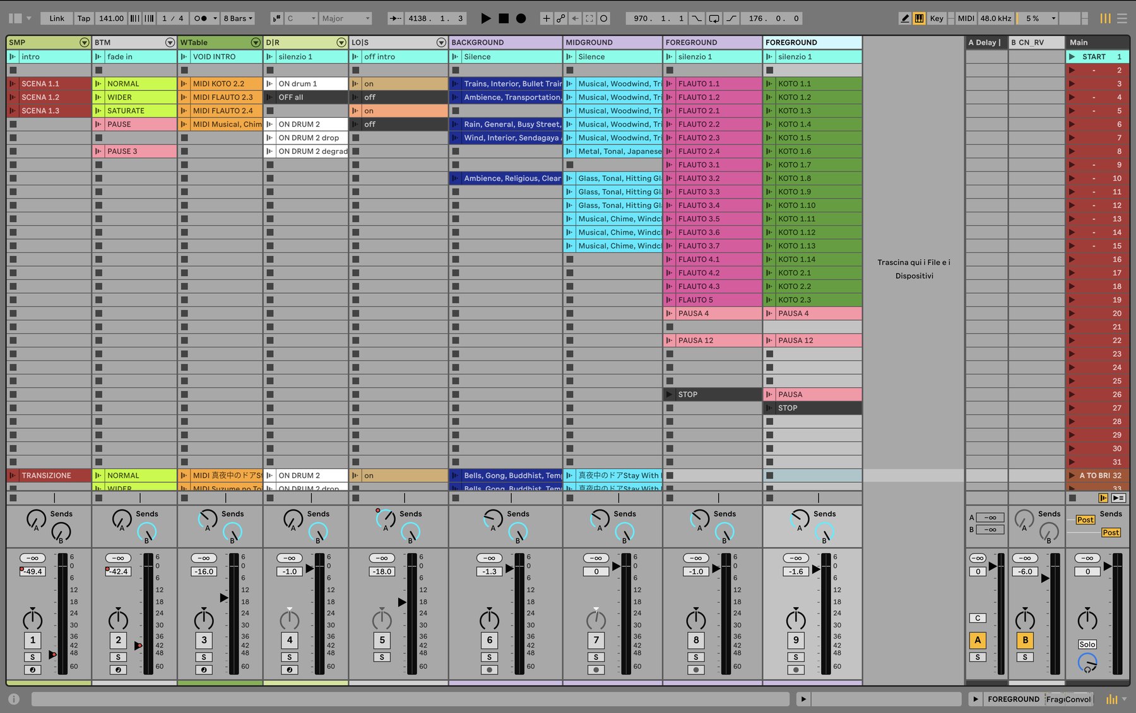Select the MIDGROUND track header
The width and height of the screenshot is (1136, 713).
point(613,42)
